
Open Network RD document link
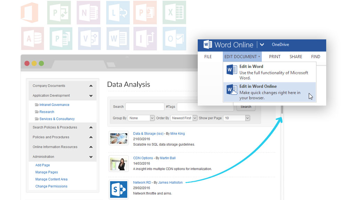(142, 182)
